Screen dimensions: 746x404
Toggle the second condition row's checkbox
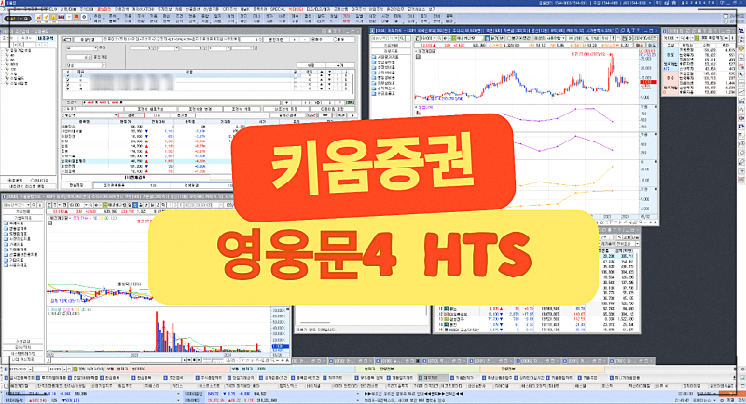(x=67, y=80)
